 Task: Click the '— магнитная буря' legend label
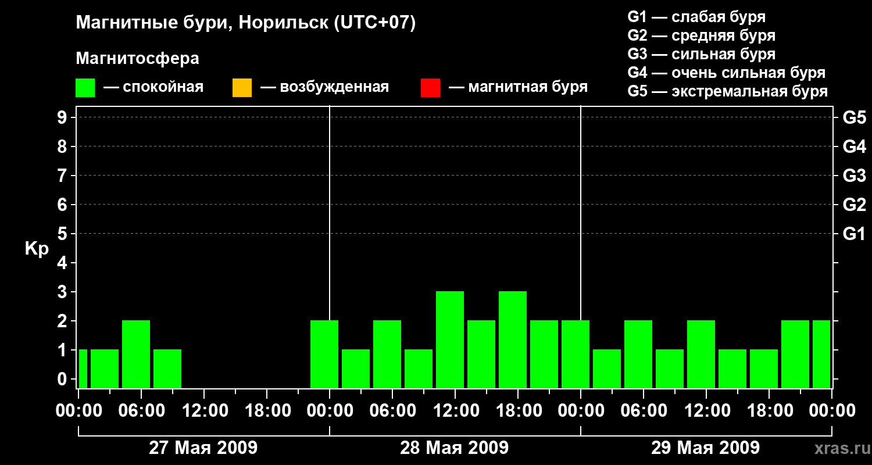point(519,87)
